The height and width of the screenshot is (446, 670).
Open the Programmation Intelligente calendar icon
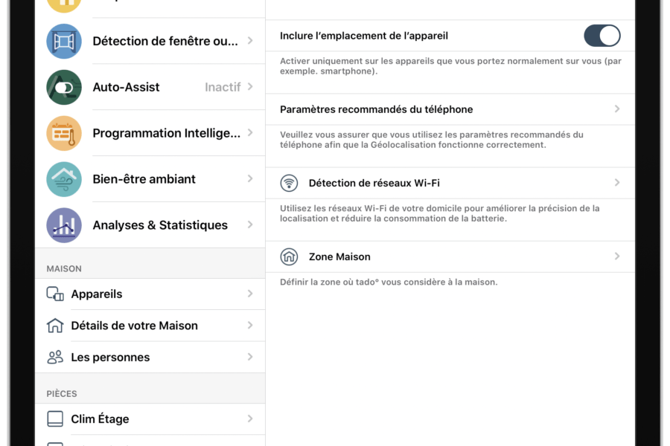coord(64,133)
